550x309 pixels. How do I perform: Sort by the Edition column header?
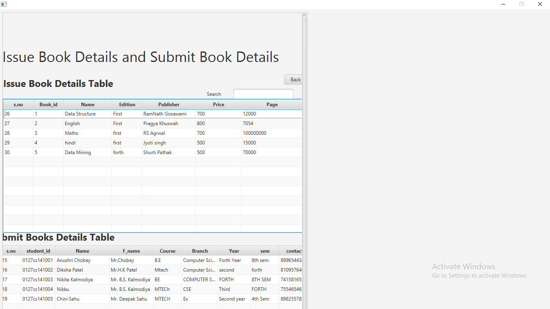126,104
